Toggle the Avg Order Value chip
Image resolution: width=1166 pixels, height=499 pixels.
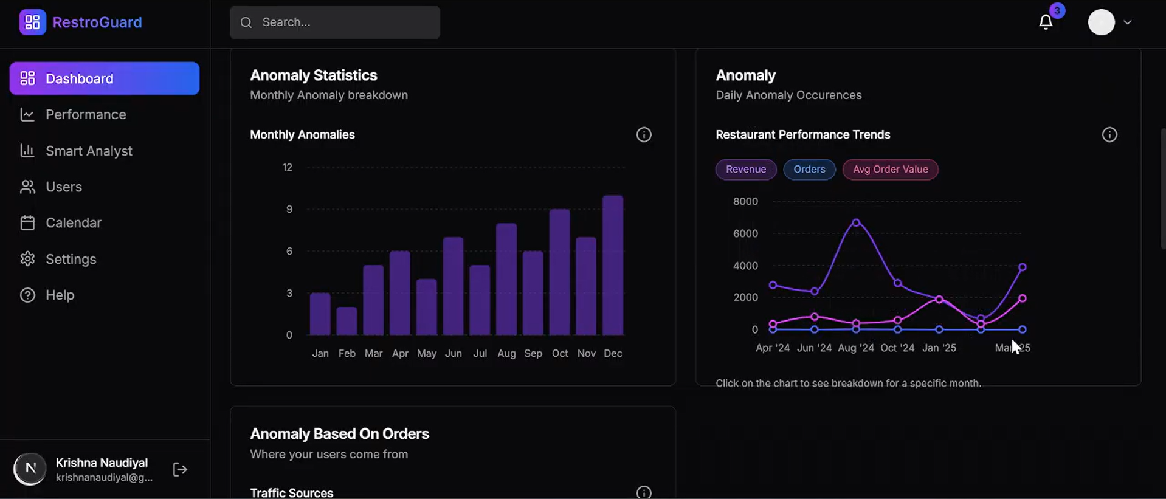coord(890,170)
